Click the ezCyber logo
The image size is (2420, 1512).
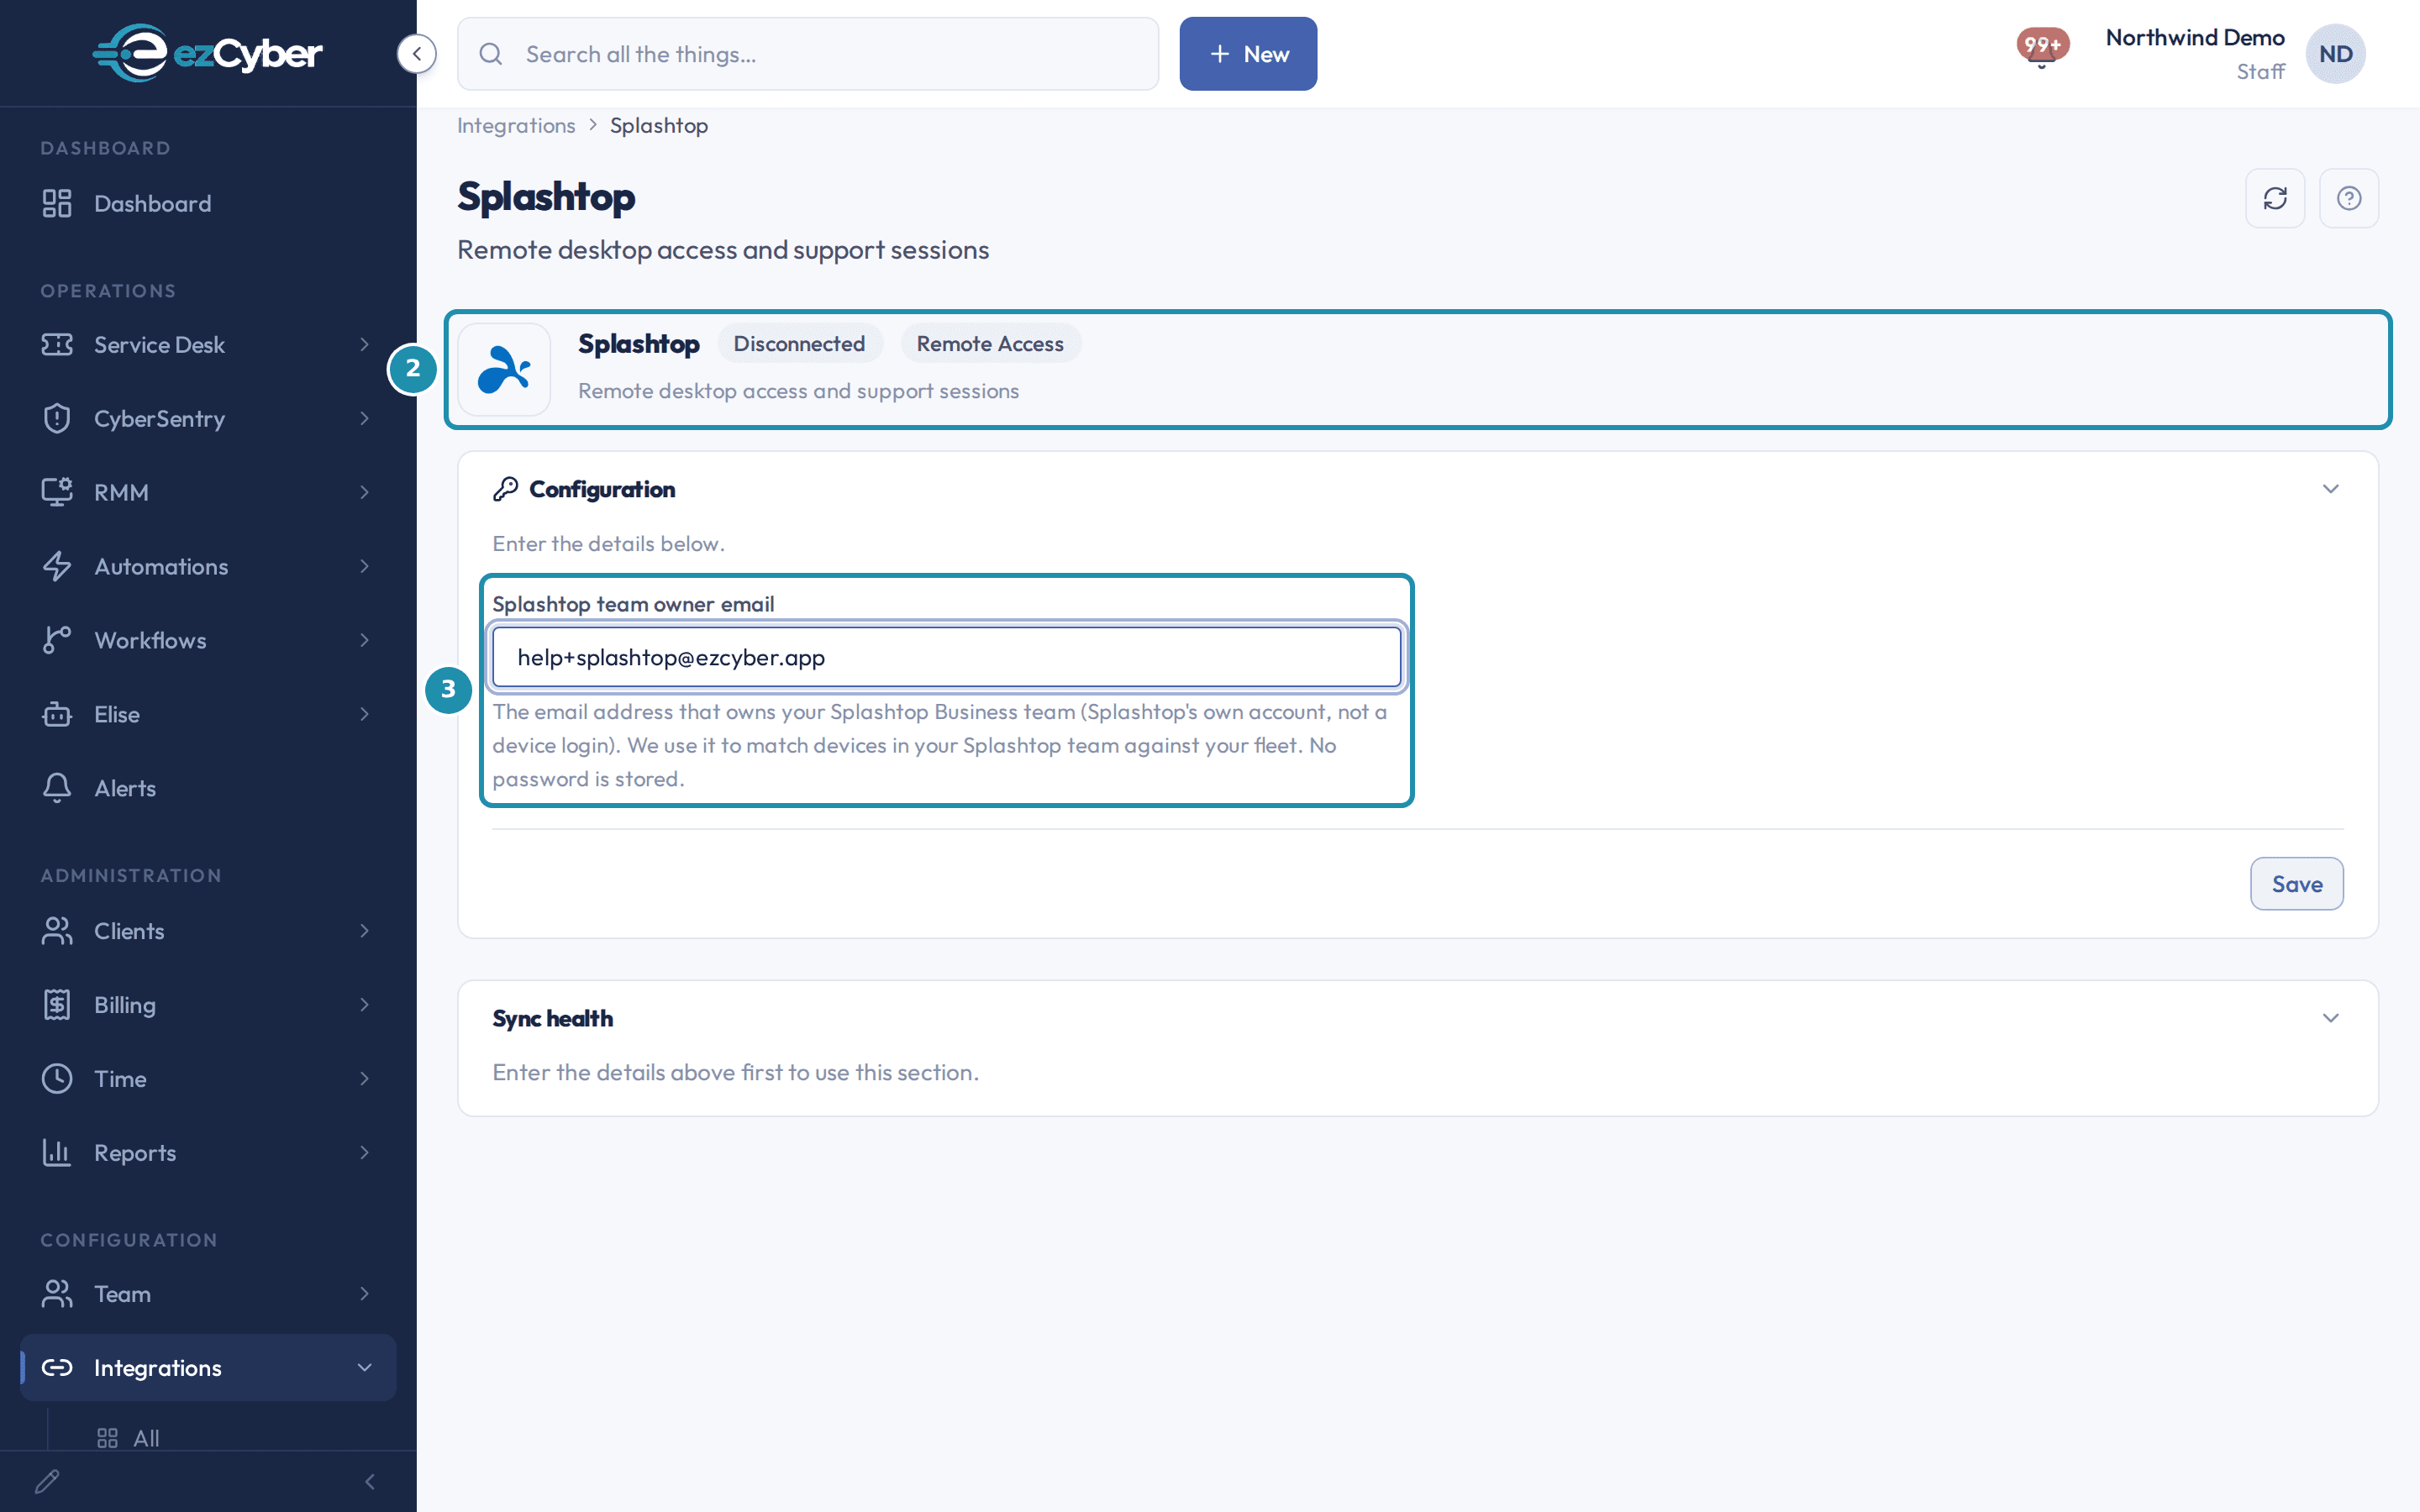(208, 53)
